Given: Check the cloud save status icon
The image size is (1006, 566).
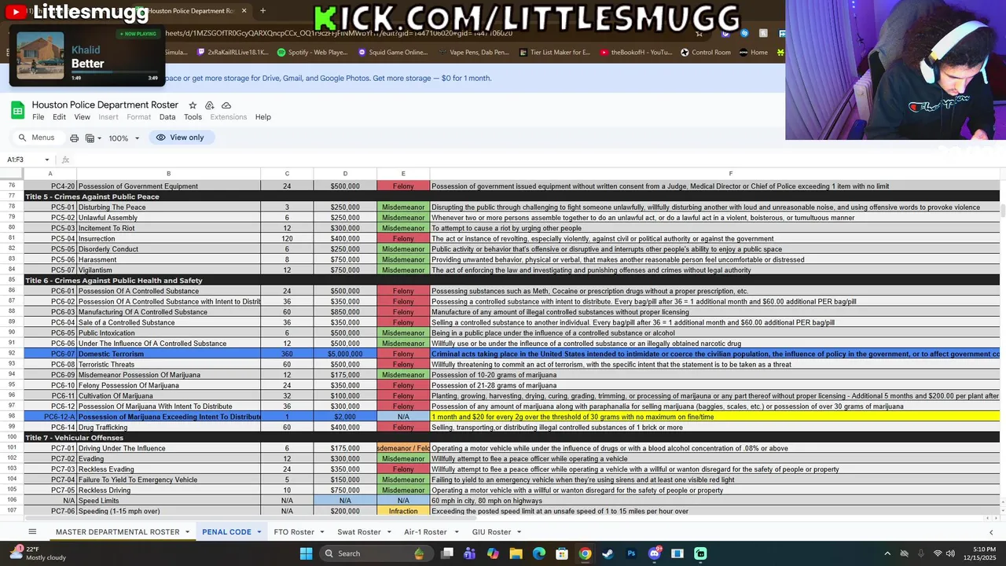Looking at the screenshot, I should click(x=226, y=105).
